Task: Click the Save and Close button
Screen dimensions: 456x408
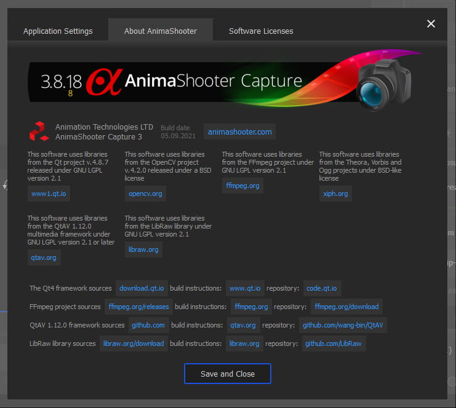Action: (x=228, y=374)
